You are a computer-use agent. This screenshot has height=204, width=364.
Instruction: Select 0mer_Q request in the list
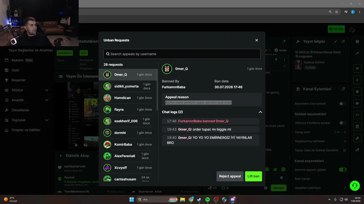click(128, 75)
